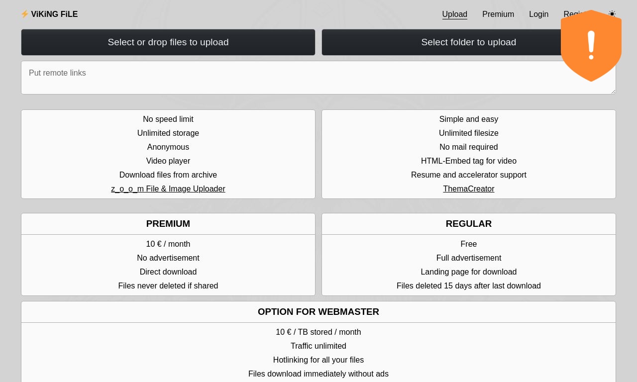This screenshot has height=382, width=637.
Task: Click Select folder to upload button
Action: (x=469, y=42)
